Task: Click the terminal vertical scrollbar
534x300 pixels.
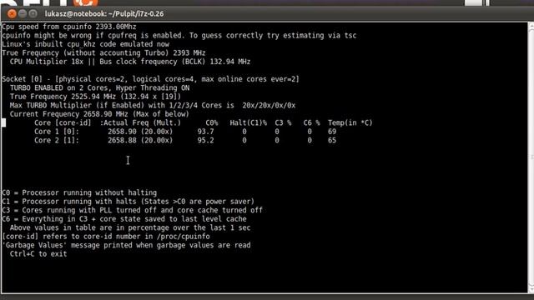Action: [x=531, y=157]
